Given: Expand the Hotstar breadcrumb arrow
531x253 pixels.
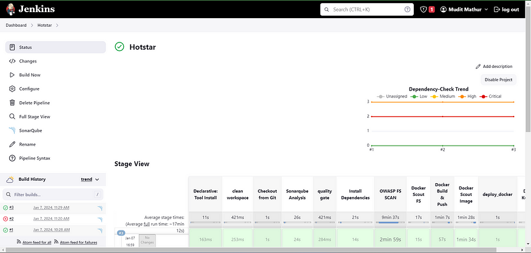Looking at the screenshot, I should pos(57,25).
